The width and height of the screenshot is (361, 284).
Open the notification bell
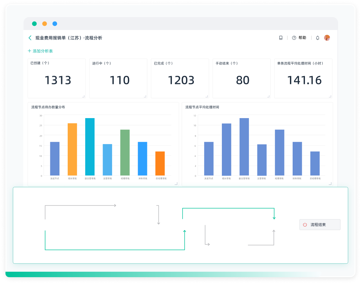(x=318, y=38)
